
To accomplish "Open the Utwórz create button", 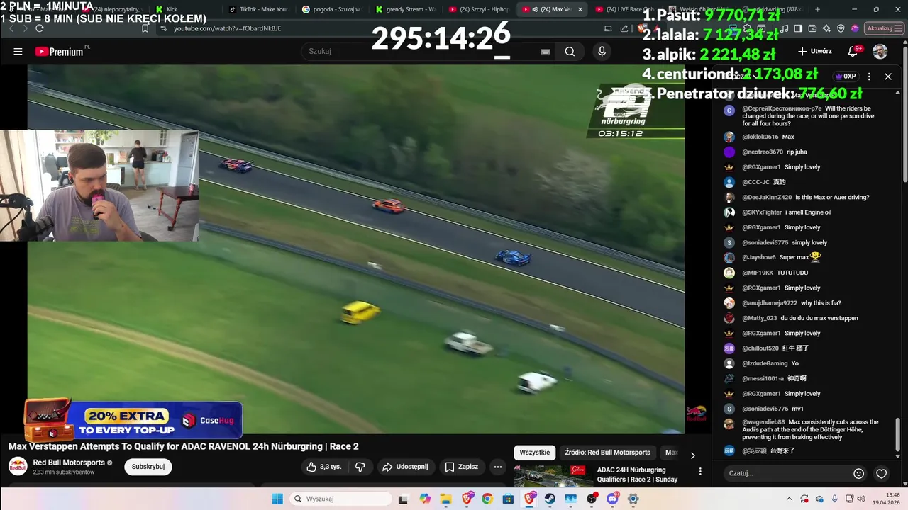I will [x=814, y=52].
